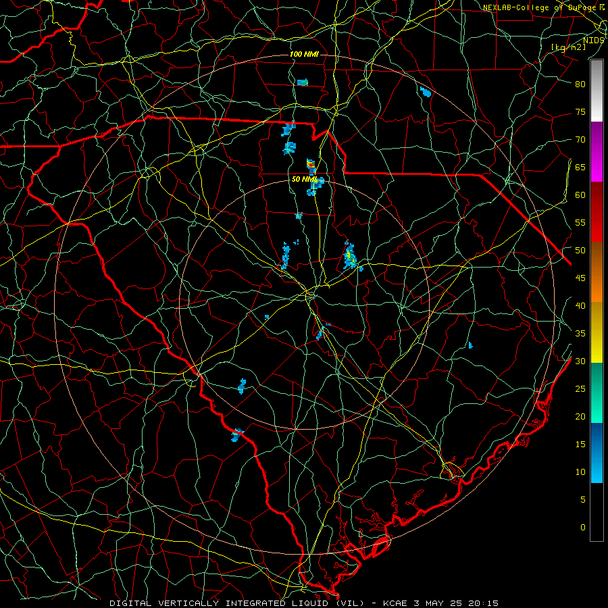Click the 35 value on the VIL scale
The height and width of the screenshot is (608, 608).
[x=580, y=334]
